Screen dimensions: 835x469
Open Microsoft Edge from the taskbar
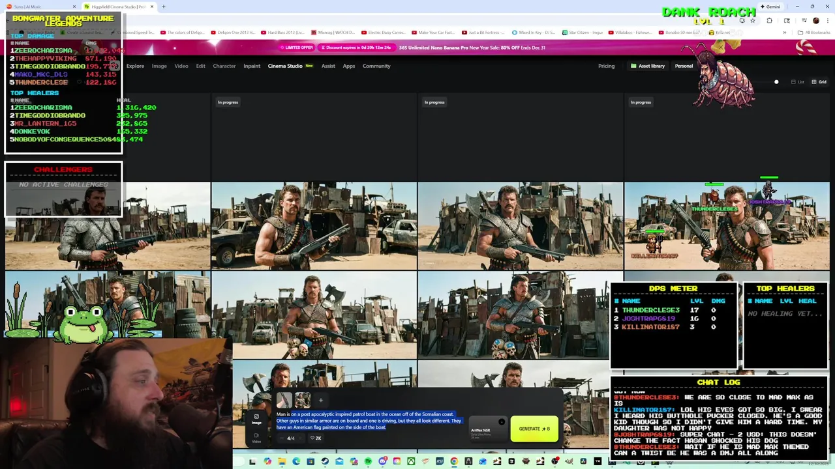point(296,461)
